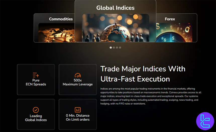Click the Trade Major Indices heading
This screenshot has width=216, height=132.
(x=143, y=74)
